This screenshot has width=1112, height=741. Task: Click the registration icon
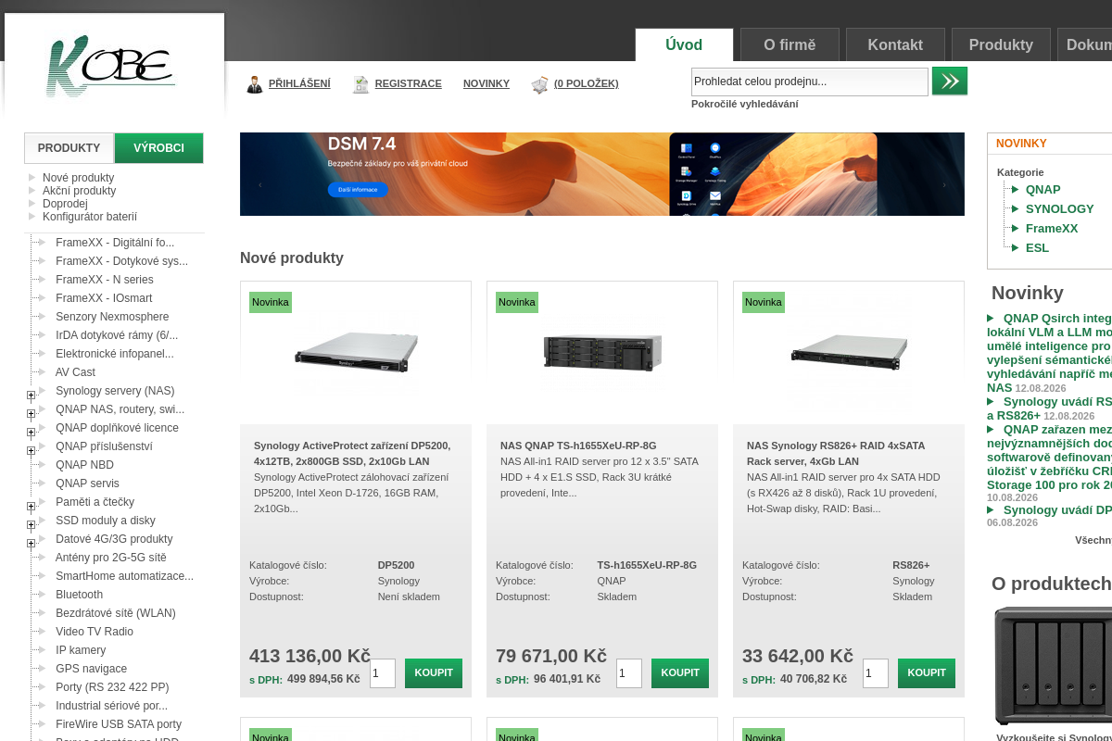pyautogui.click(x=360, y=84)
